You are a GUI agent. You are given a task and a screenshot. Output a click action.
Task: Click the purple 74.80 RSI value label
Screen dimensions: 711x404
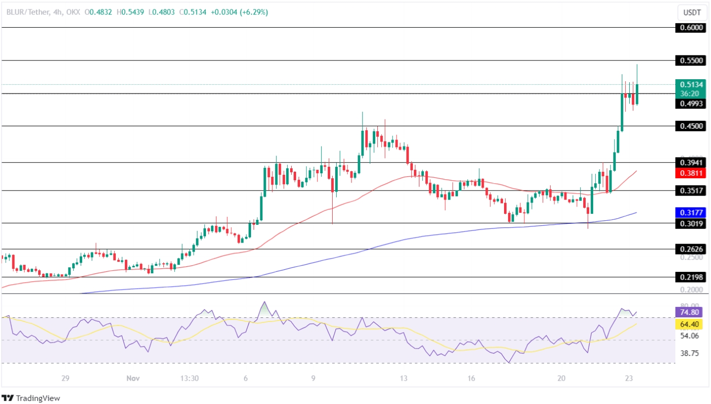tap(690, 312)
